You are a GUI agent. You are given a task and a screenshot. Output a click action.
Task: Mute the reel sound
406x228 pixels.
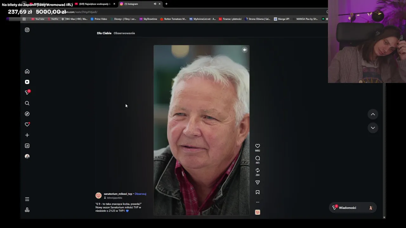click(245, 50)
